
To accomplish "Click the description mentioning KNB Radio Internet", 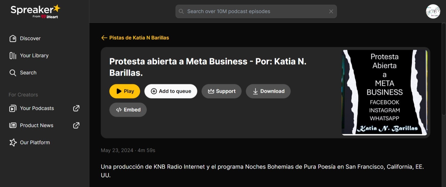I will tap(262, 171).
